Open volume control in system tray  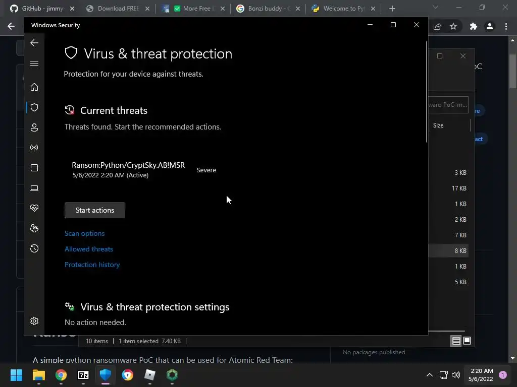[456, 375]
